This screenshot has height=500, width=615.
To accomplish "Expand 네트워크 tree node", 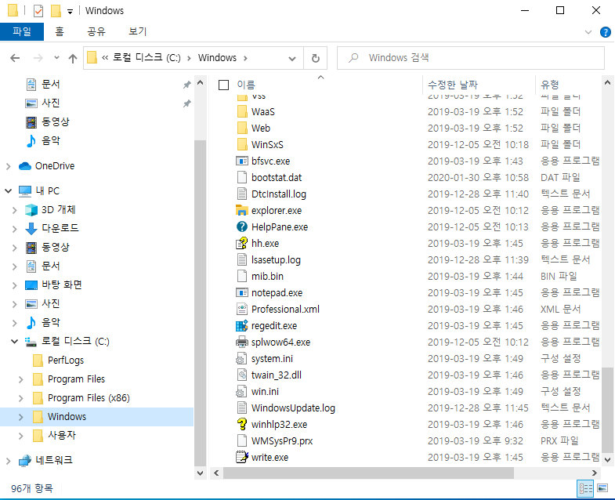I will pos(9,461).
